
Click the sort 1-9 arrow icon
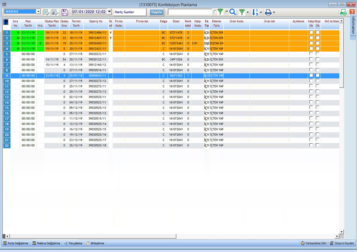point(255,13)
